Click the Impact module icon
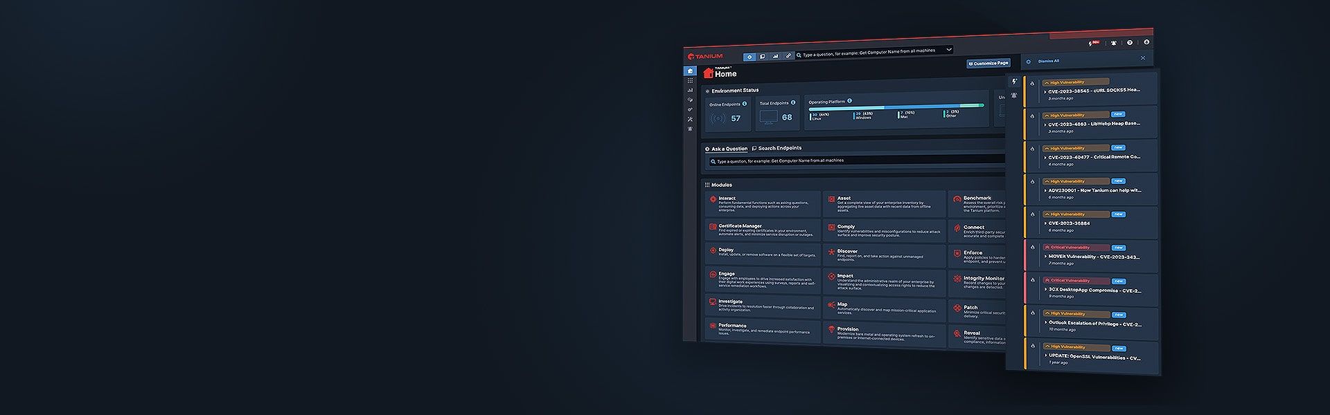1330x415 pixels. click(831, 277)
